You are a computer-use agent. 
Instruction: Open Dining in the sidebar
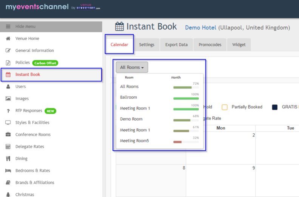pyautogui.click(x=22, y=159)
